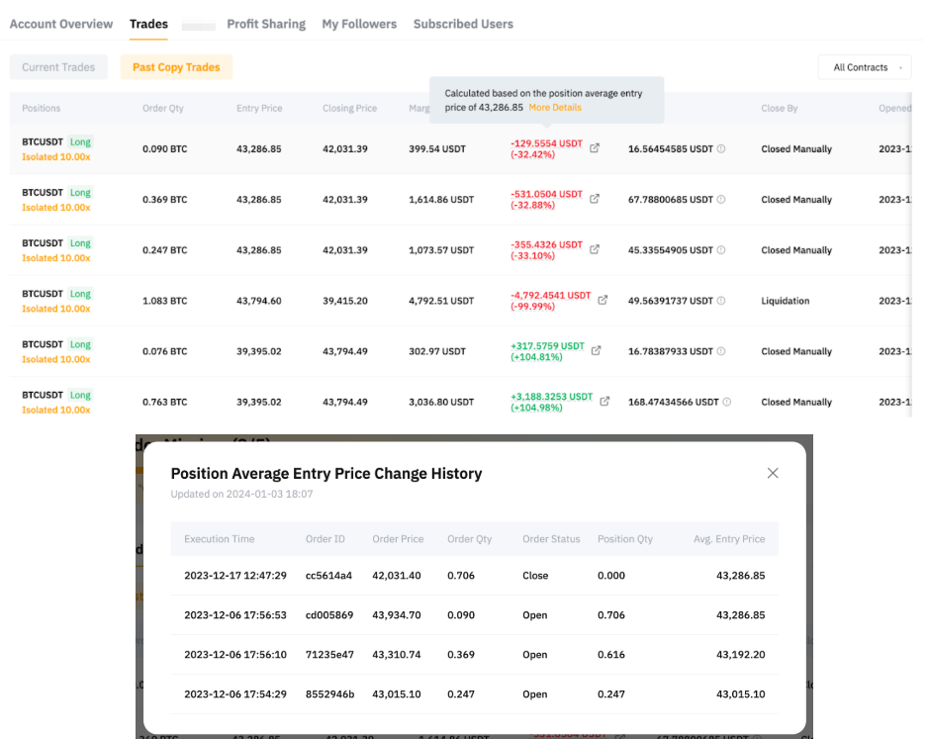Click info icon next to 16.56454585 USDT
The image size is (928, 739).
tap(721, 149)
